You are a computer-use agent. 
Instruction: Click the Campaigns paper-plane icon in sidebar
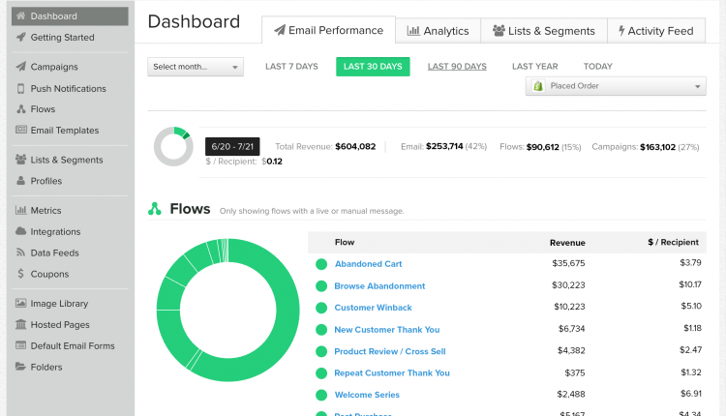tap(21, 68)
